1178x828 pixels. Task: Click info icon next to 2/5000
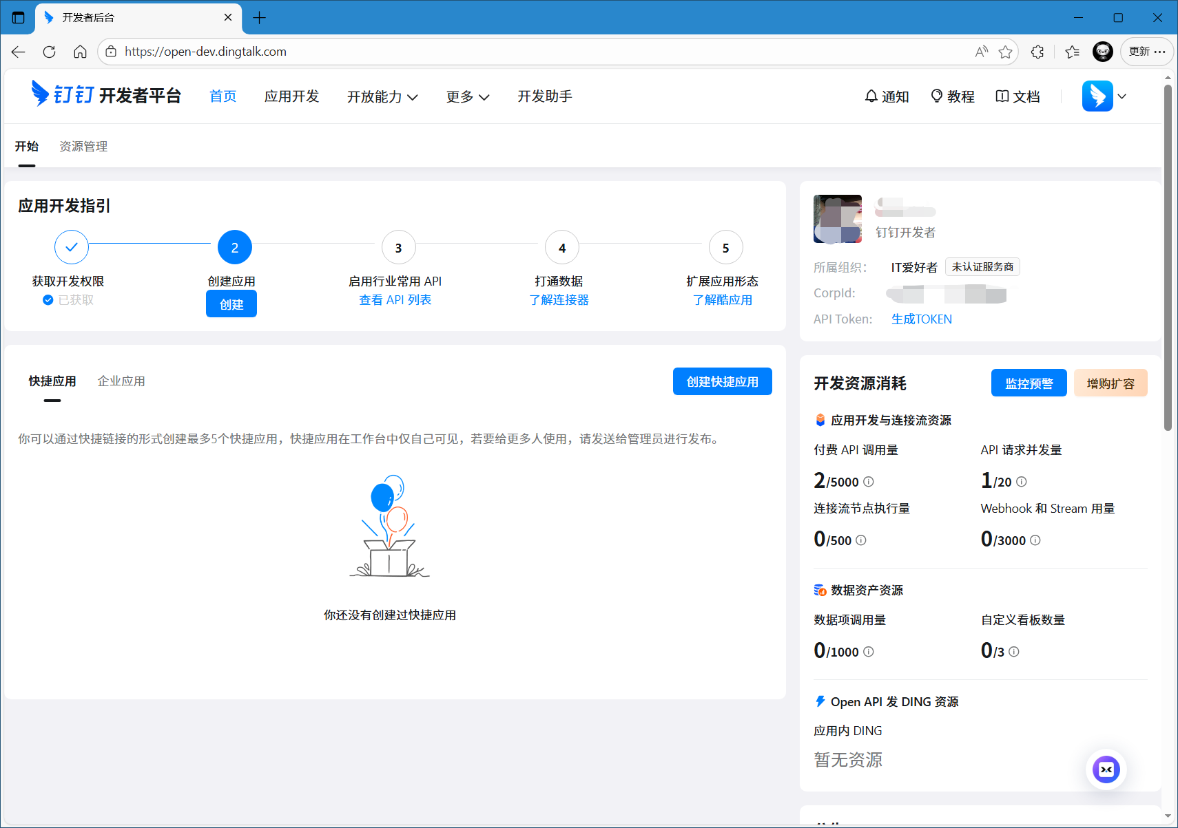pyautogui.click(x=869, y=482)
